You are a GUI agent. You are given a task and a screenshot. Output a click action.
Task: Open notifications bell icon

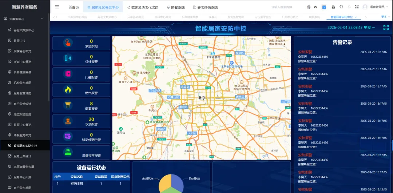(x=349, y=7)
